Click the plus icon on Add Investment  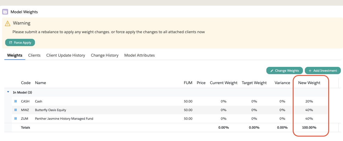310,71
